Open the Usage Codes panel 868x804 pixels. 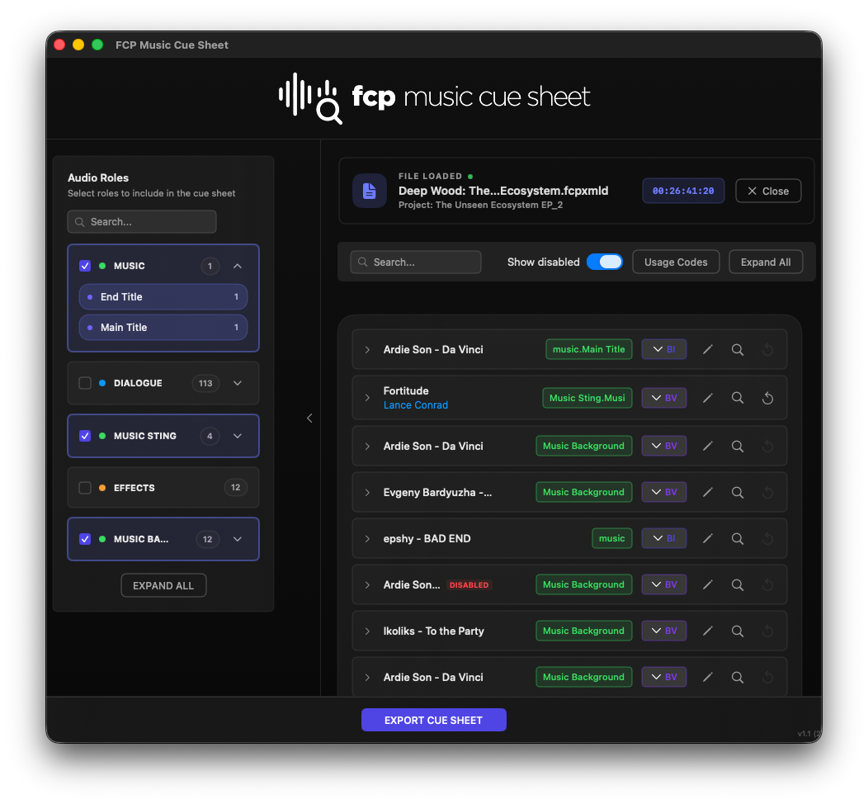(x=676, y=262)
